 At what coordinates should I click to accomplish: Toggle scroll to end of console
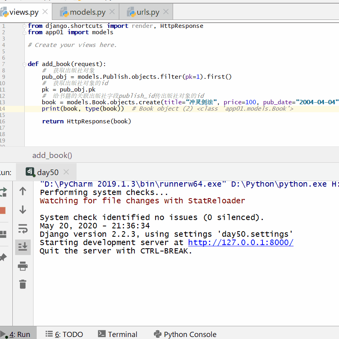pos(23,247)
